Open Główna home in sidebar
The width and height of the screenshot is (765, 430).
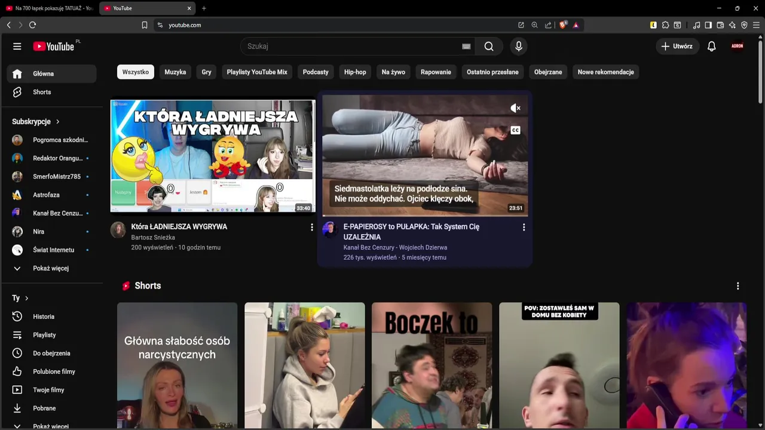[x=51, y=74]
